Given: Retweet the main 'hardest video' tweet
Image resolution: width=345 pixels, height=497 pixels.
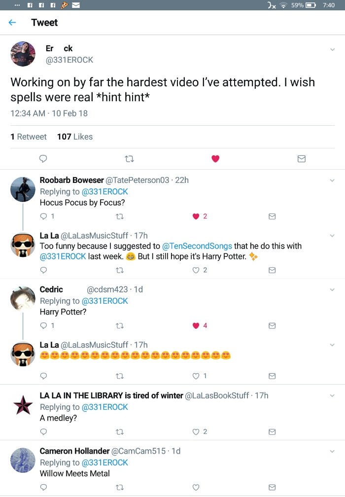Looking at the screenshot, I should (129, 159).
